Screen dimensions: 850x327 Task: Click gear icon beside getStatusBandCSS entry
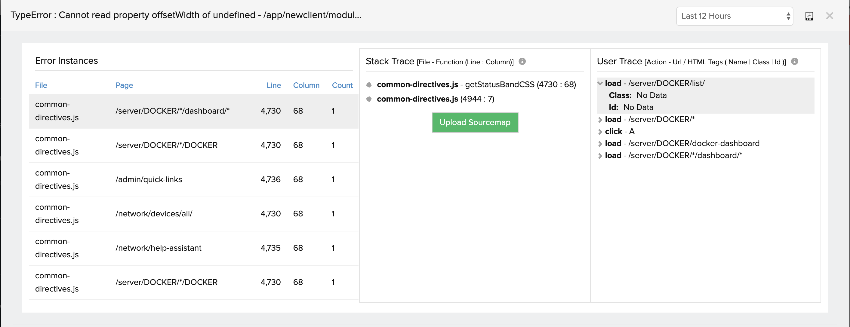(369, 85)
